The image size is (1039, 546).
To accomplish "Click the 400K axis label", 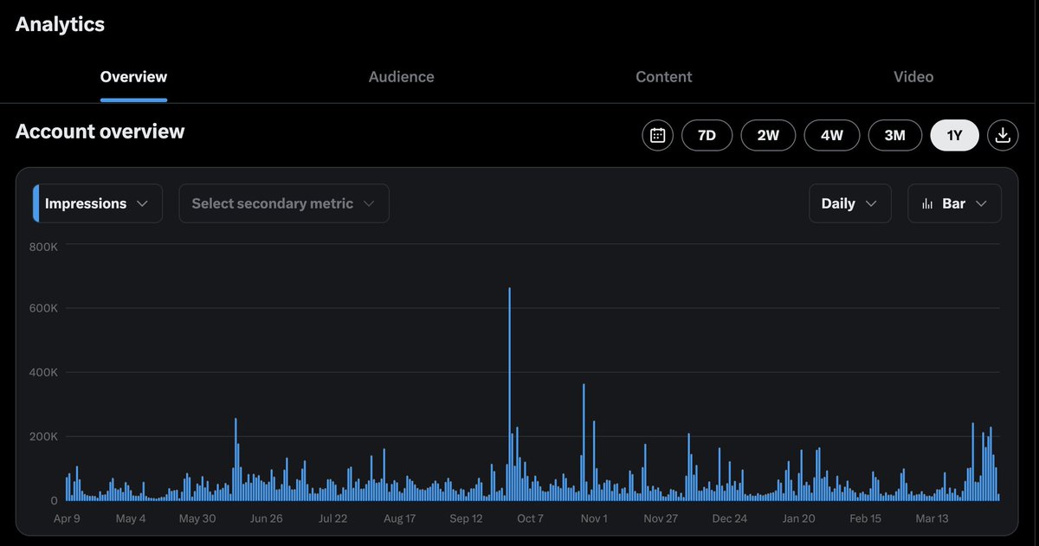I will pos(43,372).
